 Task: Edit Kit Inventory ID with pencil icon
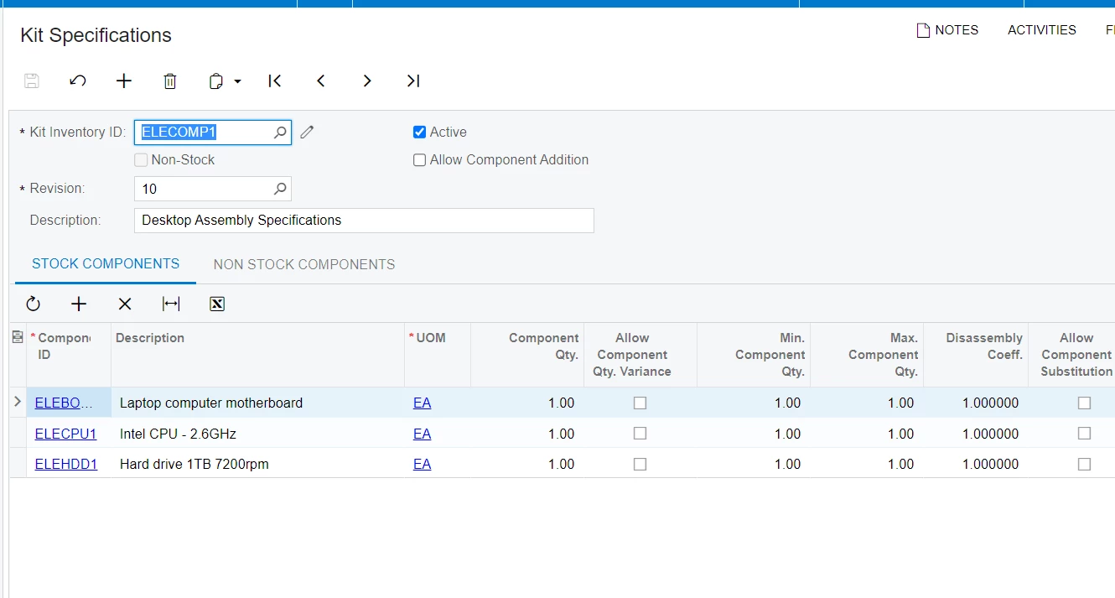[x=307, y=132]
